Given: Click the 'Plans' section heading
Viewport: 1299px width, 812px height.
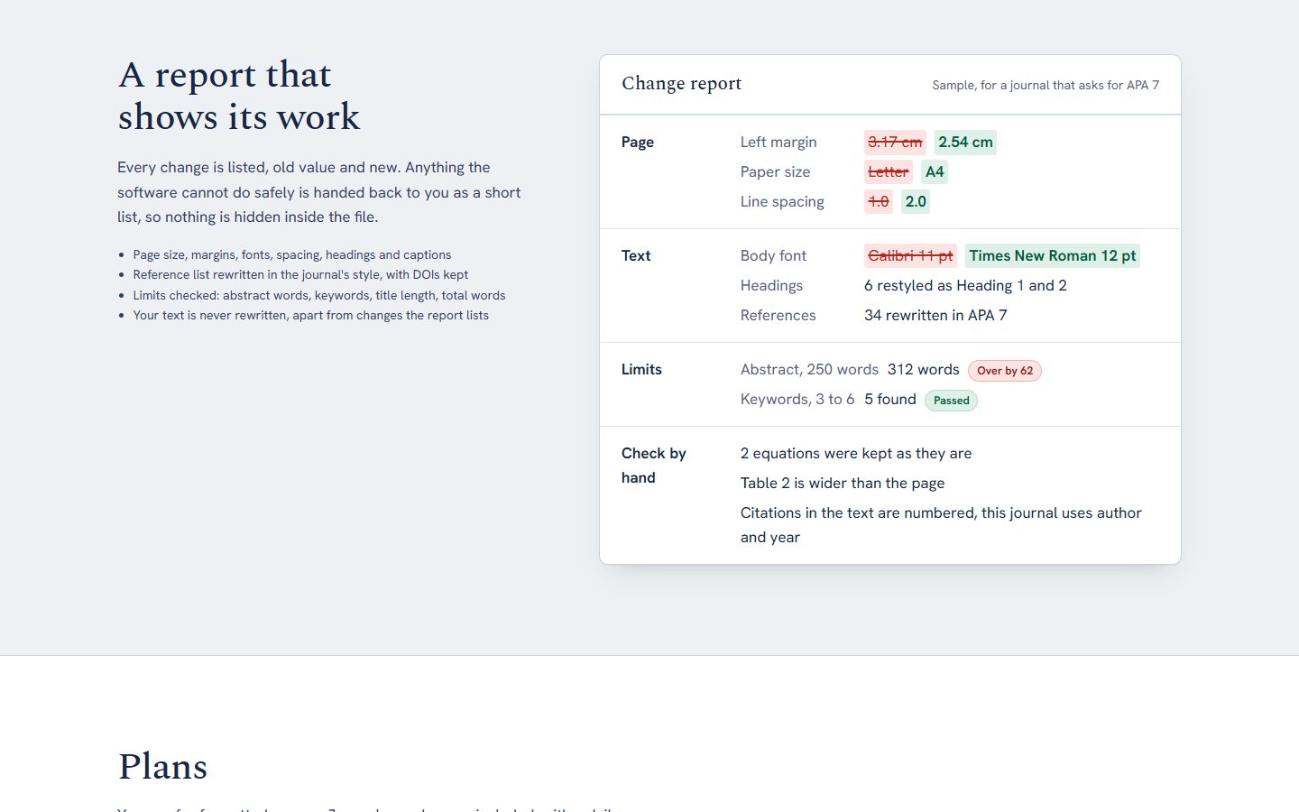Looking at the screenshot, I should point(163,767).
